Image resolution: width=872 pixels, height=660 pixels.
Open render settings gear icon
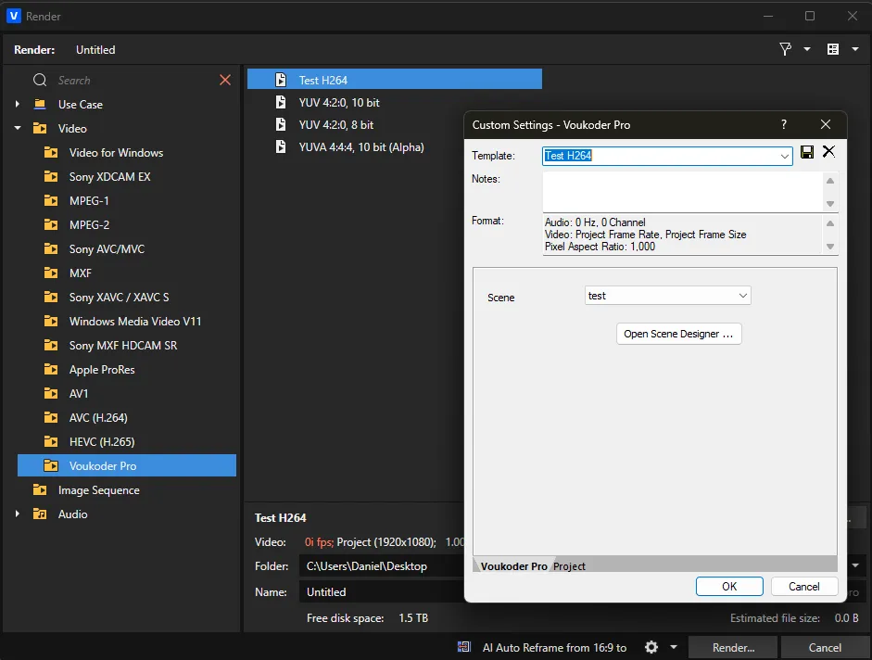pyautogui.click(x=651, y=647)
